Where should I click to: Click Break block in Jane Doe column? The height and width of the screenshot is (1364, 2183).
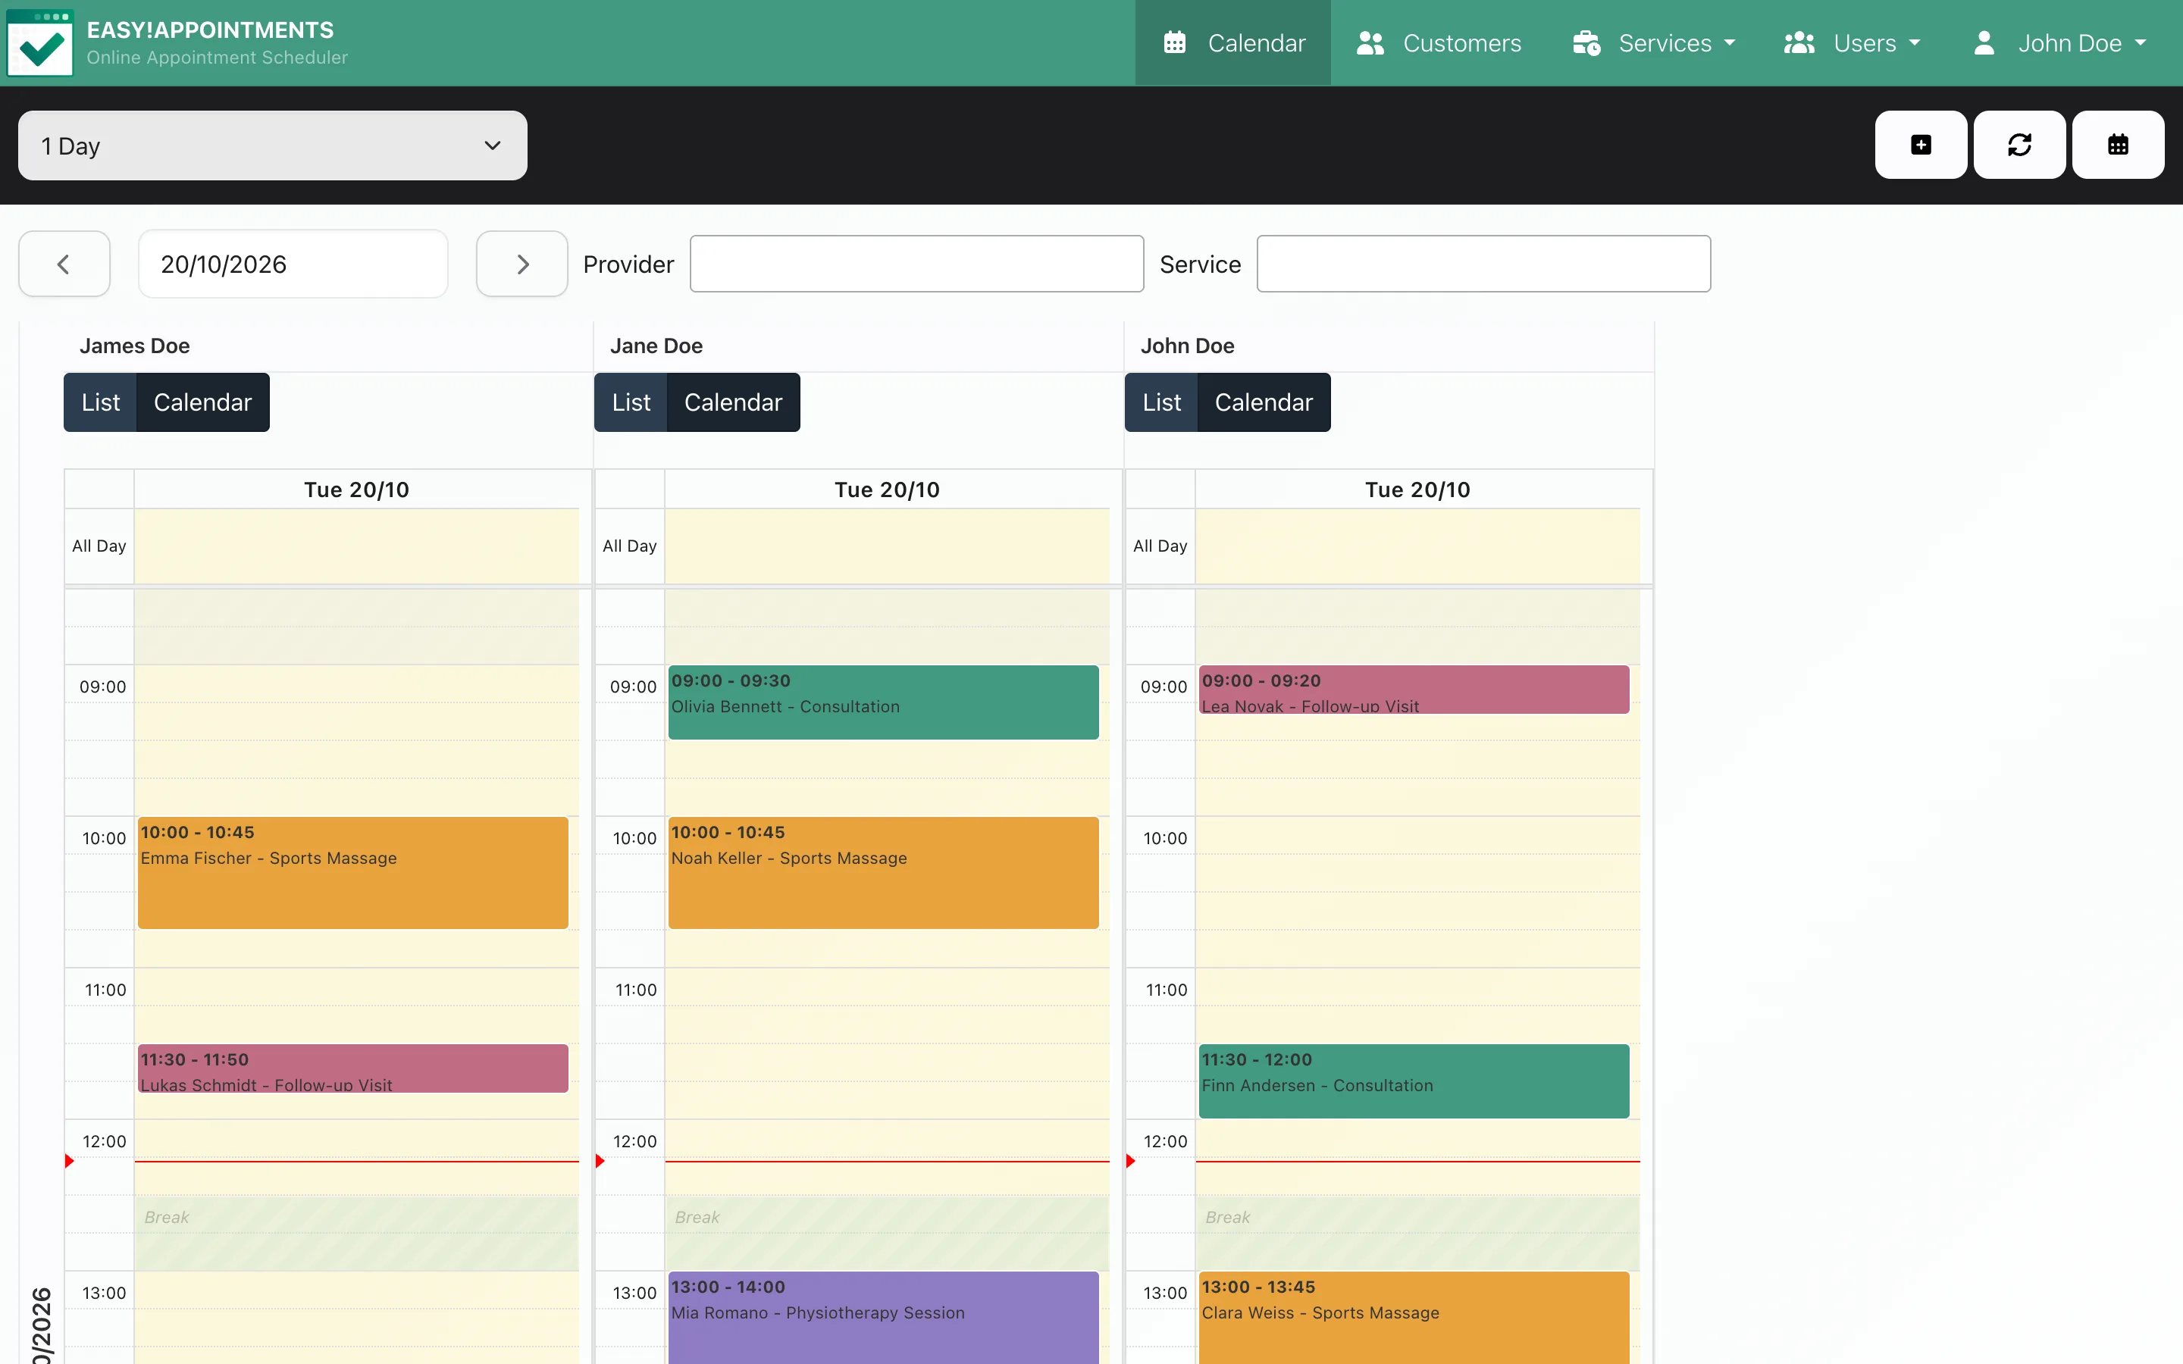click(x=887, y=1232)
